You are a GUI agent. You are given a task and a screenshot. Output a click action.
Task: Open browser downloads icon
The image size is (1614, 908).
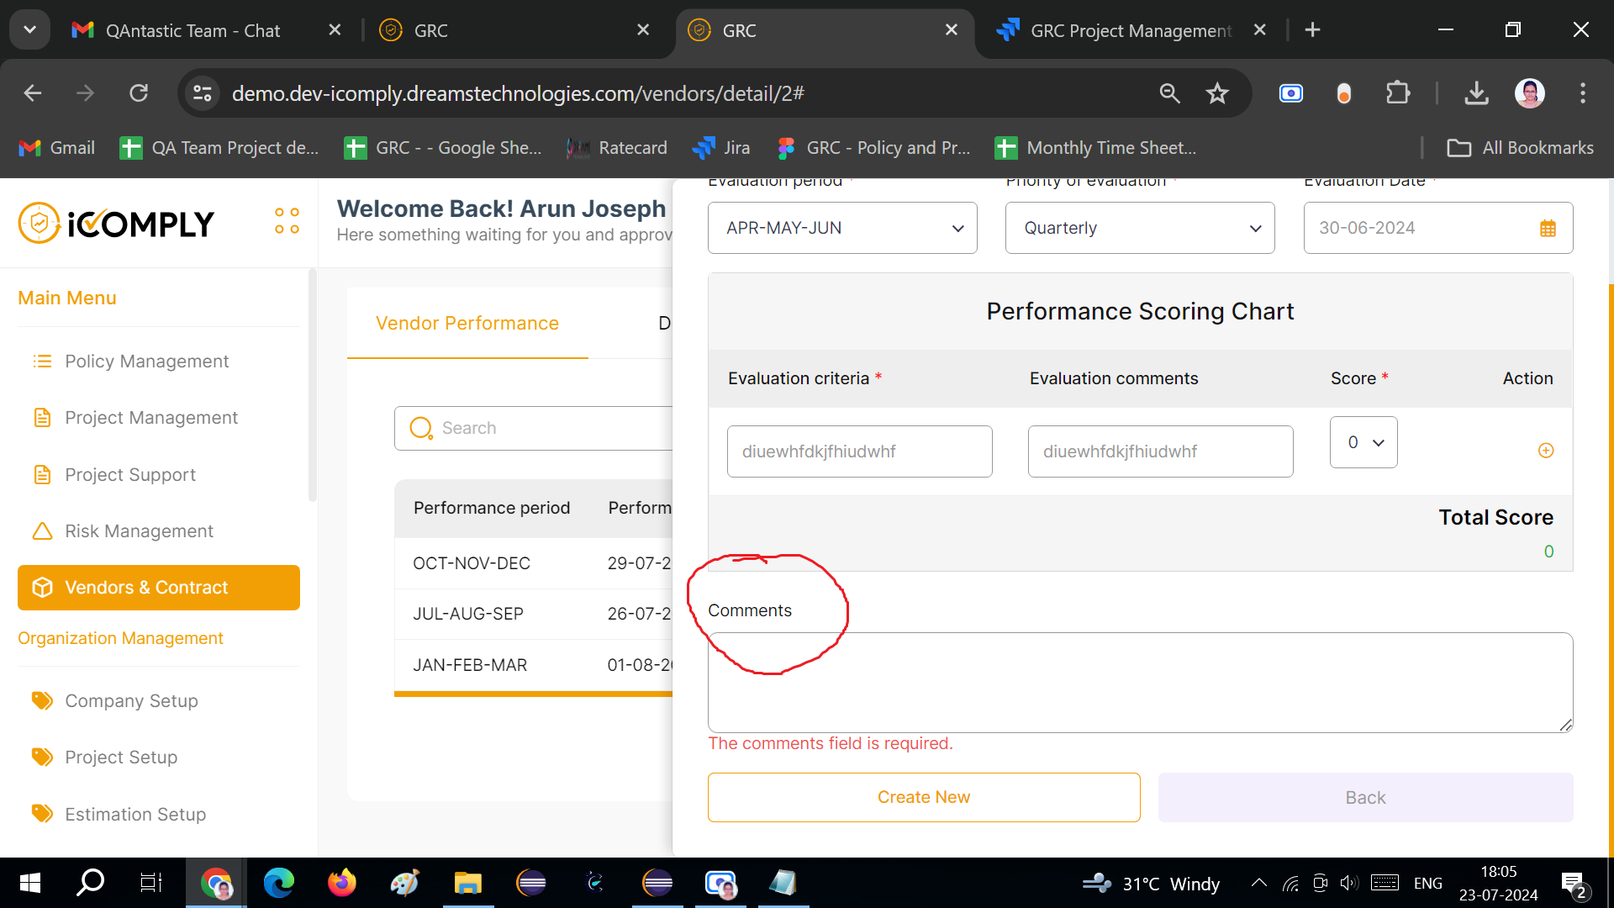pyautogui.click(x=1476, y=93)
